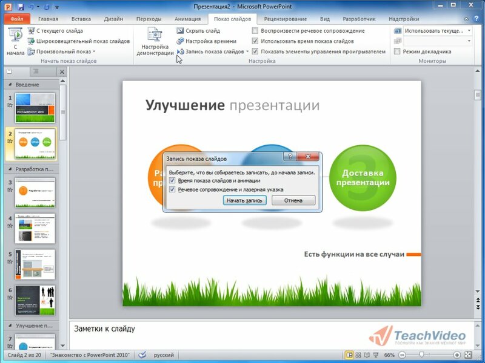Minimize the ribbon with caret icon
485x363 pixels.
466,19
